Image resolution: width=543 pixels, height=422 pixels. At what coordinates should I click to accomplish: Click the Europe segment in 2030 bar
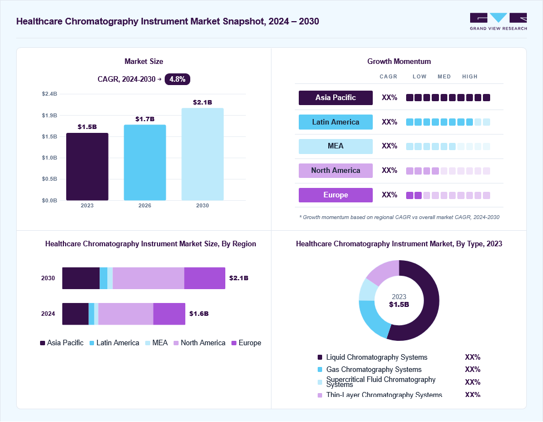[205, 279]
